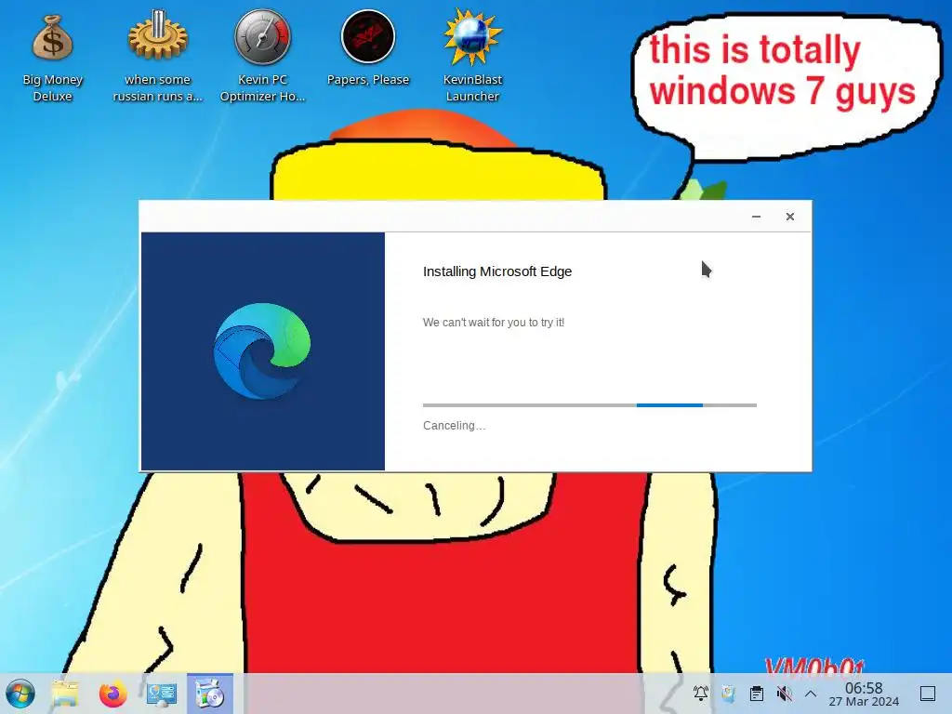Image resolution: width=952 pixels, height=714 pixels.
Task: Click the 'Canceling...' status text
Action: [x=454, y=426]
